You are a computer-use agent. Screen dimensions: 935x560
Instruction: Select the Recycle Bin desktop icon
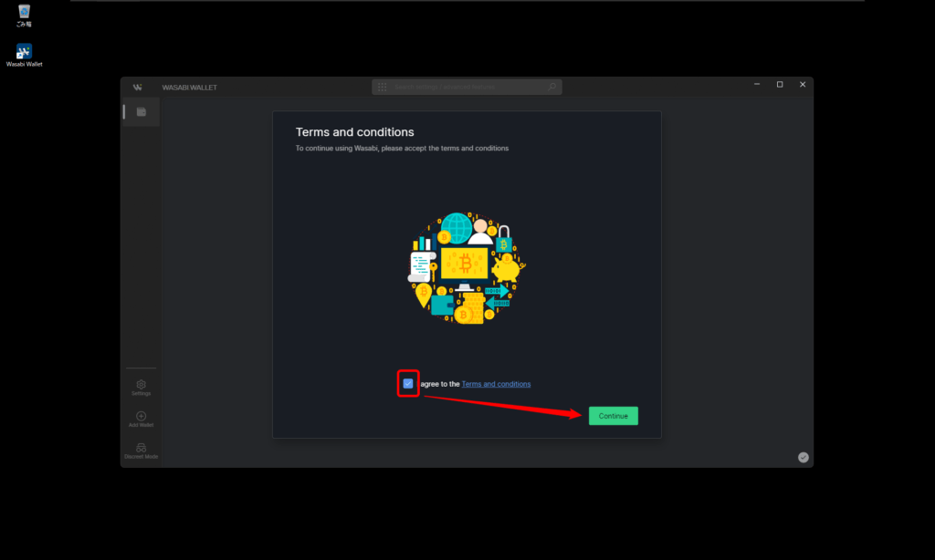[x=24, y=16]
